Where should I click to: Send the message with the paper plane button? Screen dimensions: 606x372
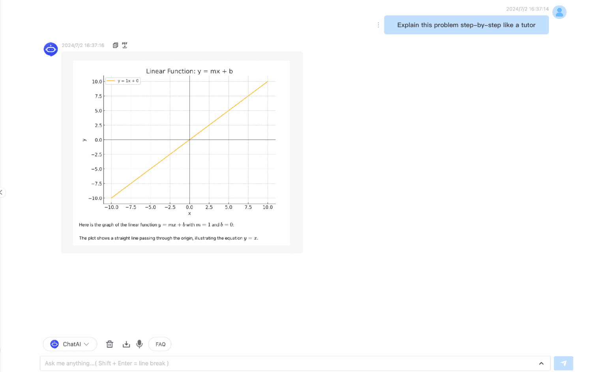pos(563,363)
